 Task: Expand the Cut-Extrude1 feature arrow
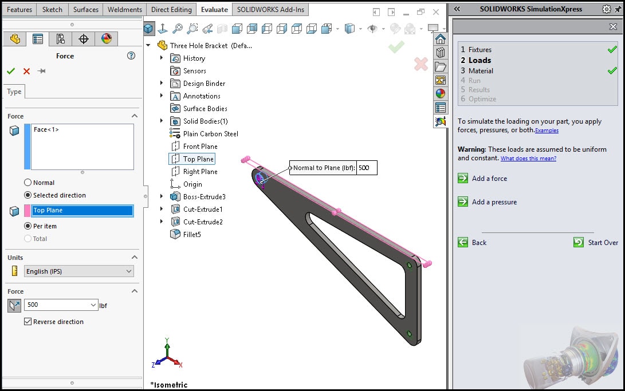[162, 208]
